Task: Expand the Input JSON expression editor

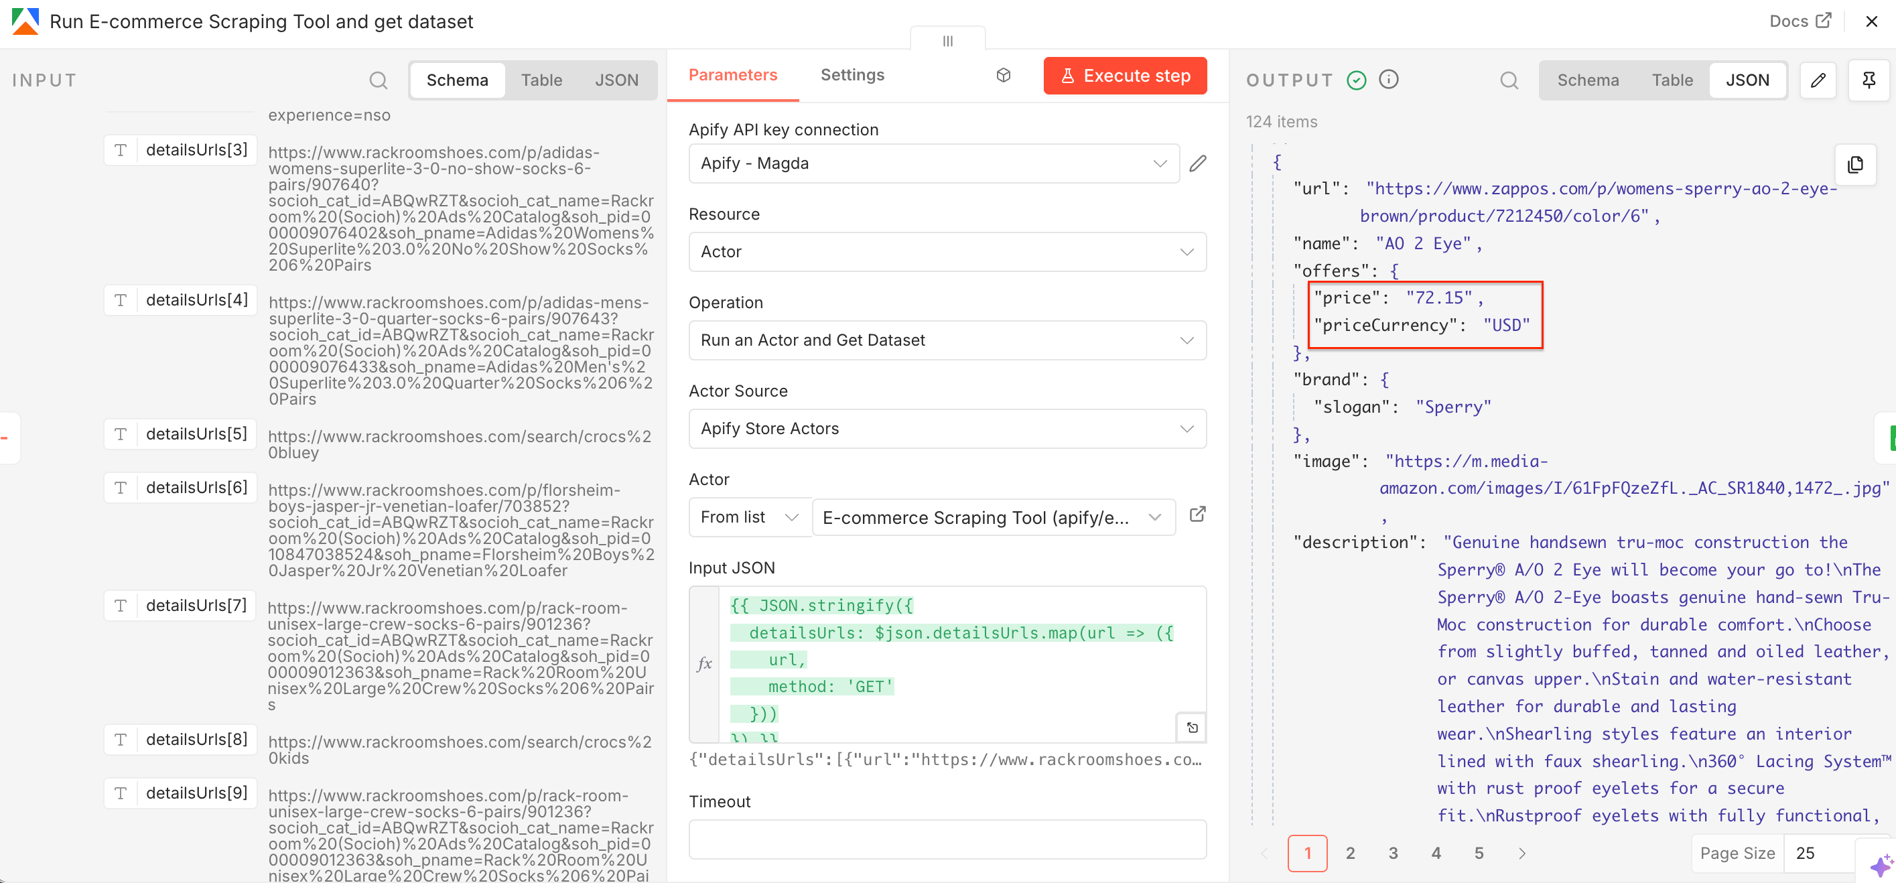Action: pyautogui.click(x=1192, y=728)
